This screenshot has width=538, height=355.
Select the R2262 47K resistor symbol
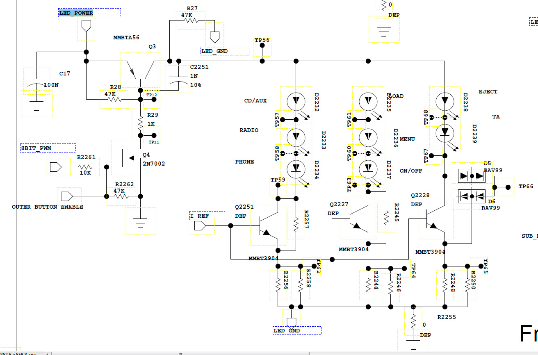(x=121, y=196)
